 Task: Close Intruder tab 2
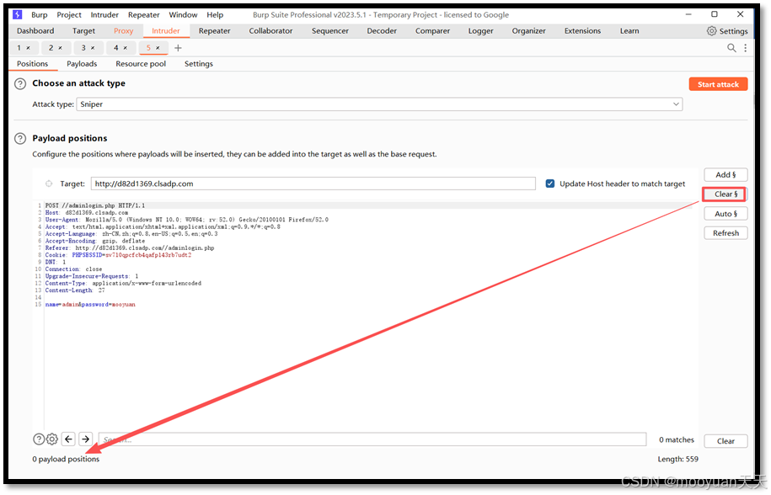[60, 48]
